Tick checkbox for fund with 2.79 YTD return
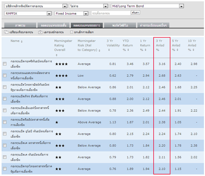 [x=5, y=75]
